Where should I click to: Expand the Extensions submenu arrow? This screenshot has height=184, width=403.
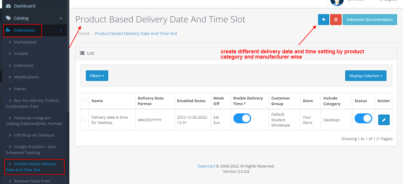tap(60, 30)
